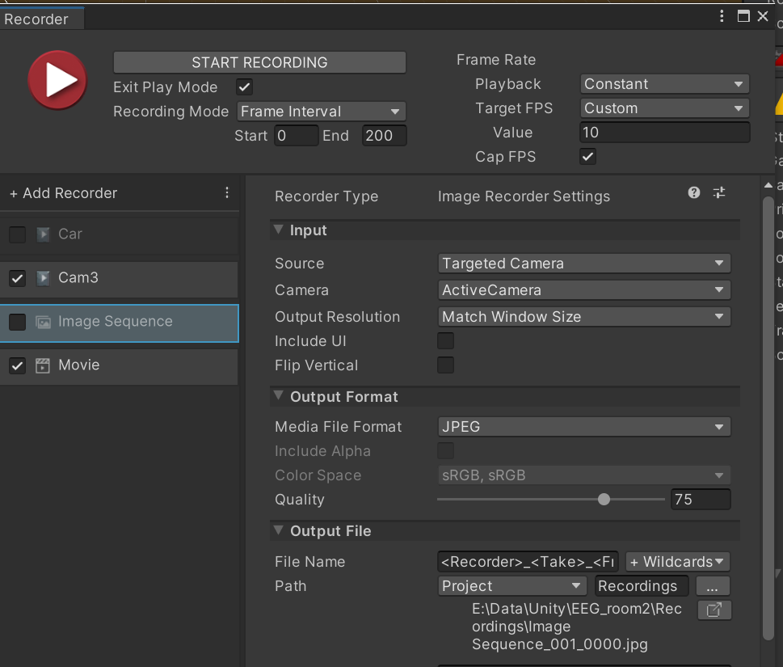
Task: Open the Playback dropdown
Action: [x=665, y=84]
